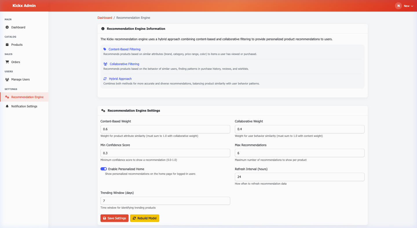The width and height of the screenshot is (417, 228).
Task: Focus the Trending Window (days) input field
Action: [165, 201]
